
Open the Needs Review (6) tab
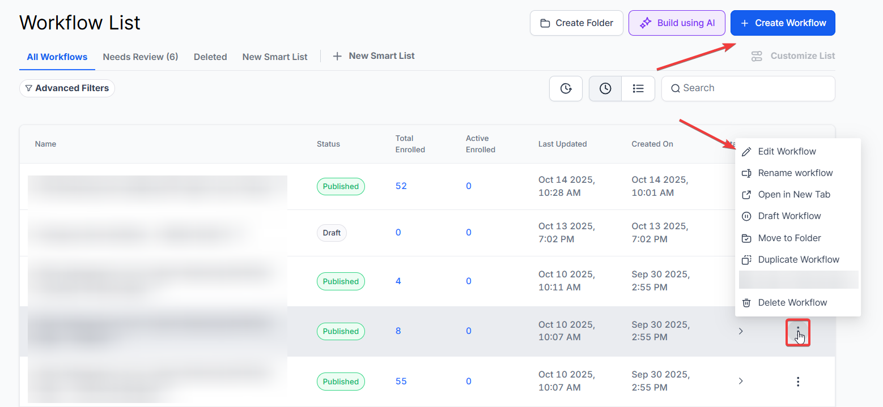coord(141,57)
